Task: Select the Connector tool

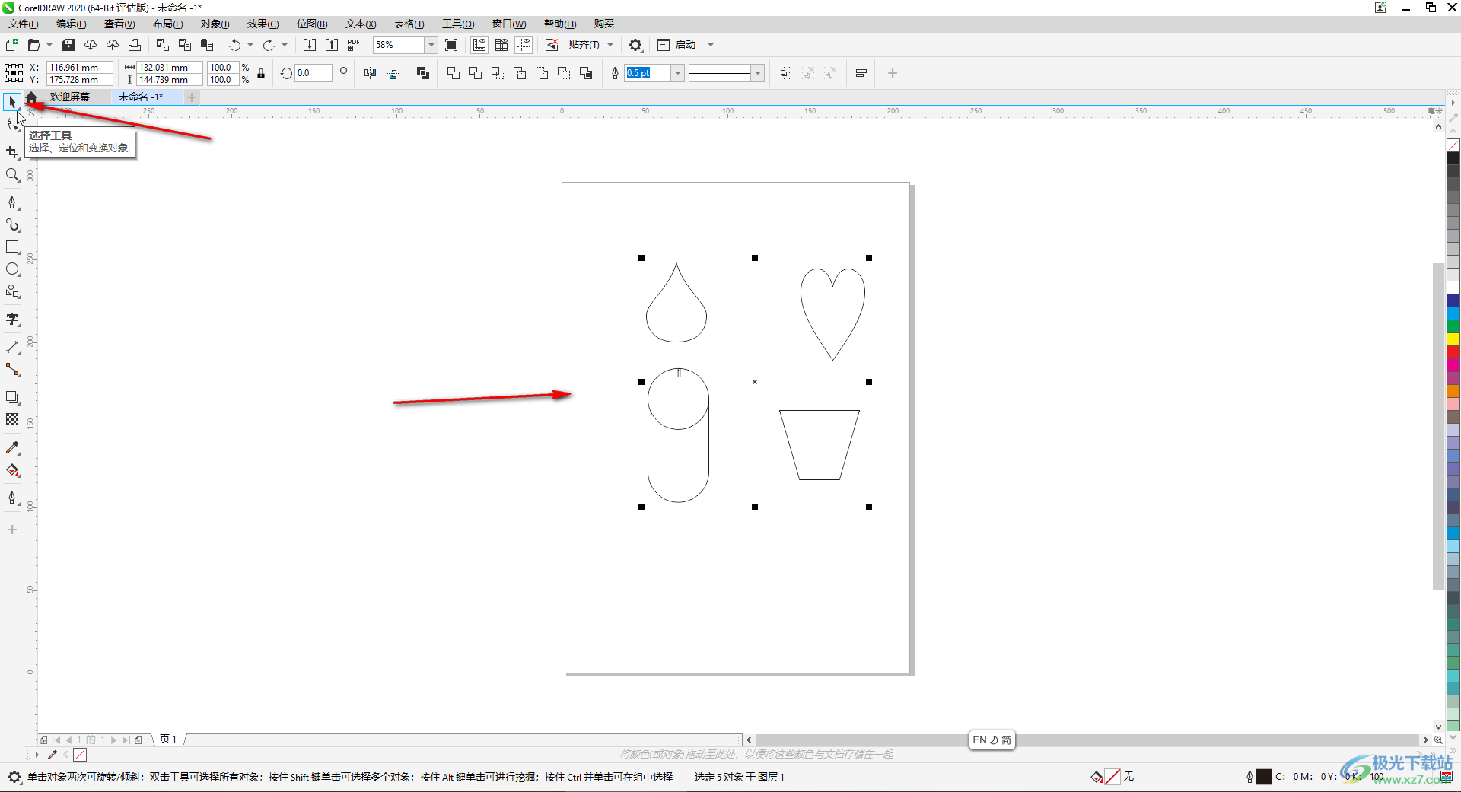Action: click(x=12, y=370)
